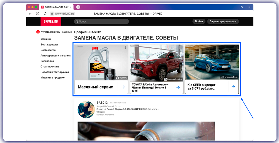279x143 pixels.
Task: Open Машины in the sidebar menu
Action: 46,39
